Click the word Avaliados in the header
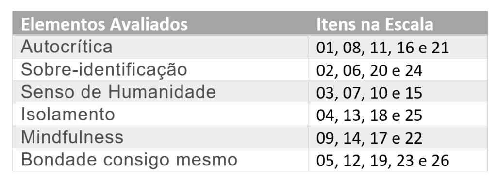Viewport: 497px width, 181px height. click(149, 24)
